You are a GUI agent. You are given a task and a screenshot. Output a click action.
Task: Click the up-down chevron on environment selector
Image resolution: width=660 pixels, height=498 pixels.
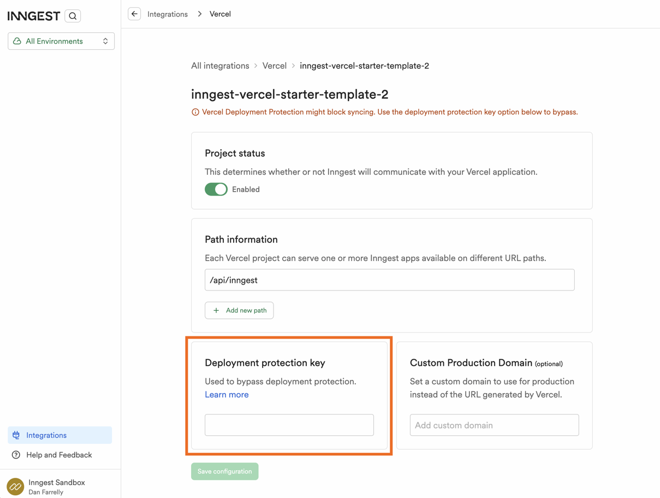105,41
